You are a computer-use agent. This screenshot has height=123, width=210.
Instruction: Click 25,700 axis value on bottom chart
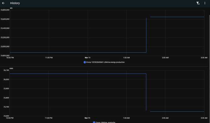[x=6, y=107]
